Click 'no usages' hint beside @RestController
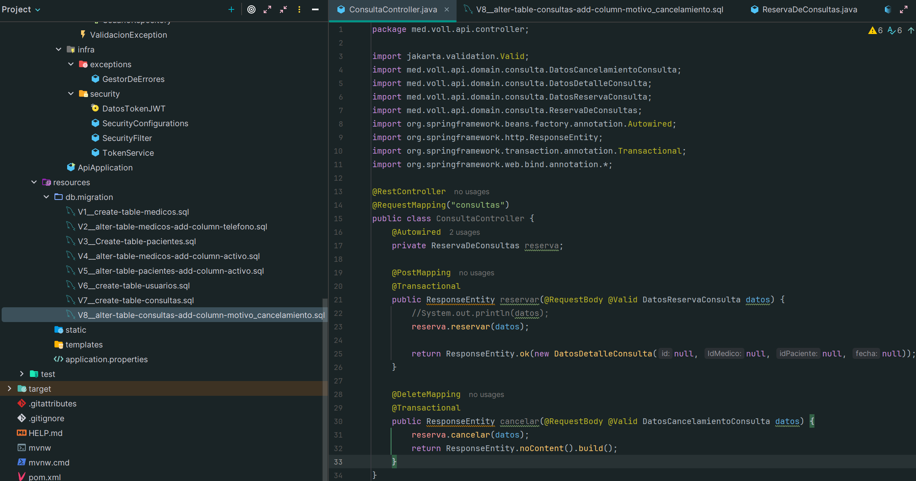The width and height of the screenshot is (916, 481). point(472,192)
